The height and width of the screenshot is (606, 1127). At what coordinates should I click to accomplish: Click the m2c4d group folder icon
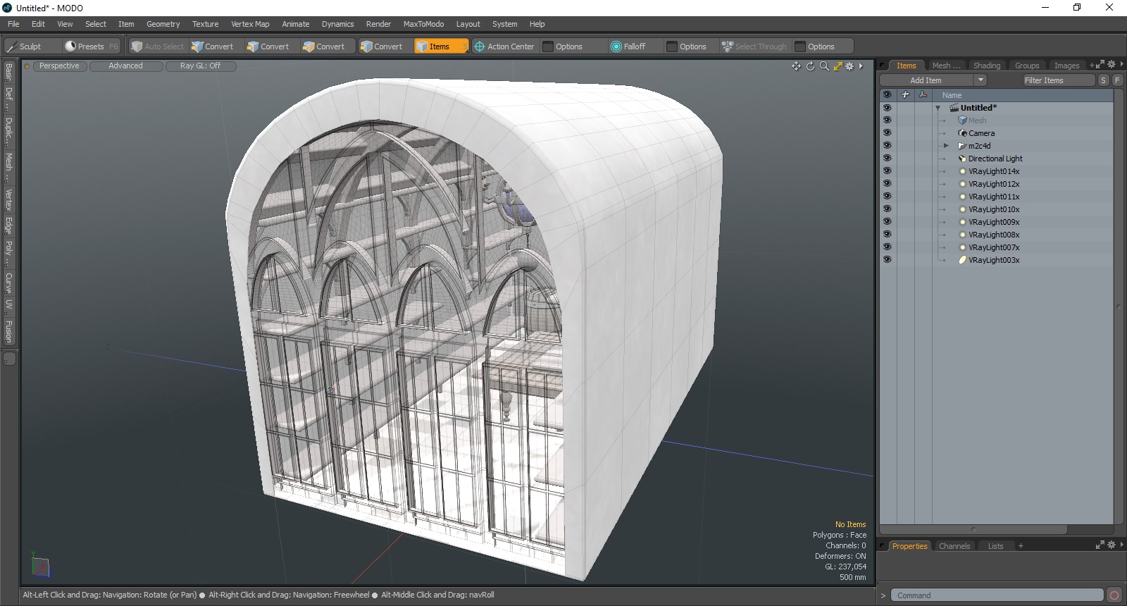click(962, 146)
